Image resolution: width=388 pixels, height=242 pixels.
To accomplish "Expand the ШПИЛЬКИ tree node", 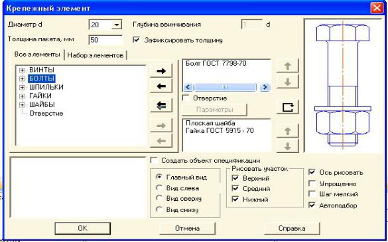I will click(x=23, y=88).
